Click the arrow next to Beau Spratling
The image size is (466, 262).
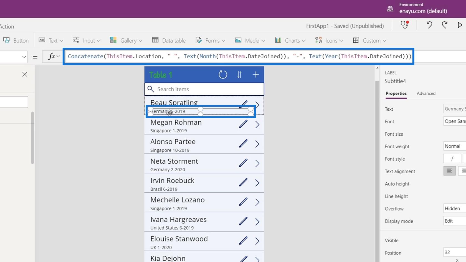pyautogui.click(x=258, y=105)
